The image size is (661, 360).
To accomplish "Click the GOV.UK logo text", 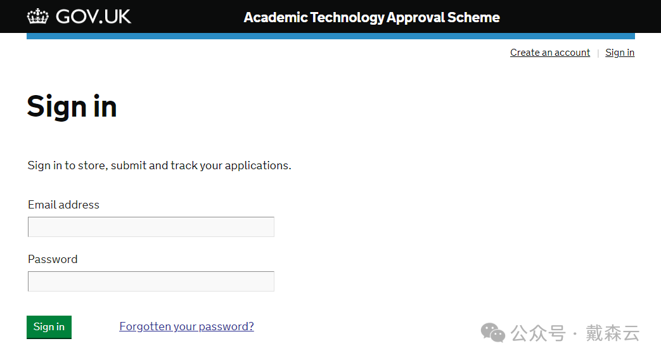I will pyautogui.click(x=93, y=16).
